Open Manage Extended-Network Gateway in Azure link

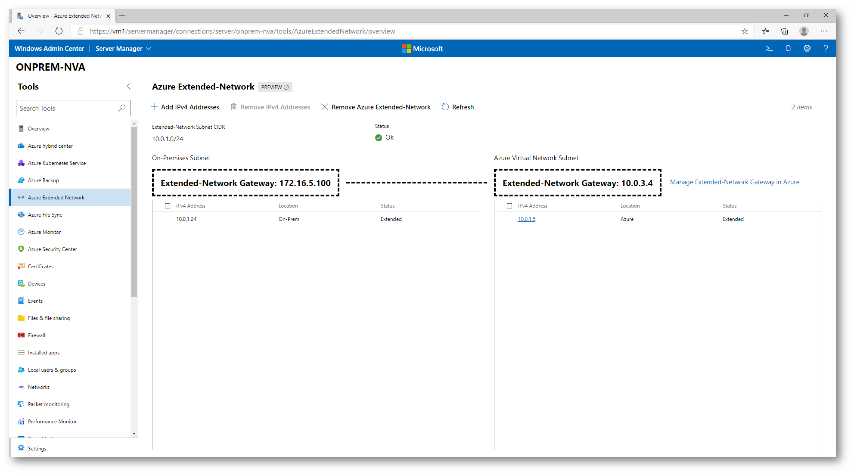click(734, 182)
